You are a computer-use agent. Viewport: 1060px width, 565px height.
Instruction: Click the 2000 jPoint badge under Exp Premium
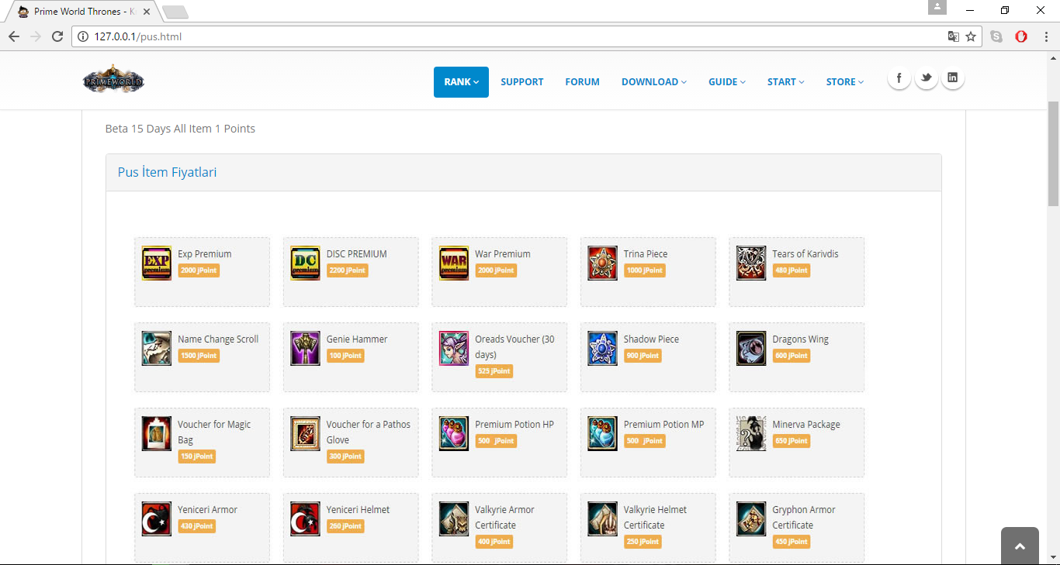point(199,270)
